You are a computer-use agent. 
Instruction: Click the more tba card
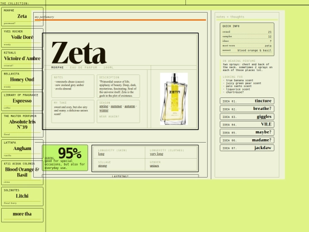(x=22, y=215)
